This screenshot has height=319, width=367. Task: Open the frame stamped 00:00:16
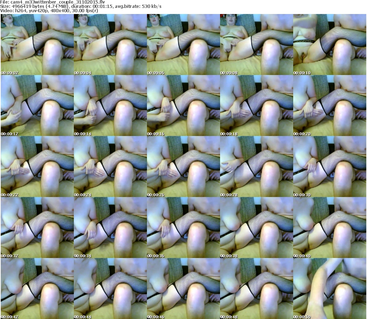point(183,106)
